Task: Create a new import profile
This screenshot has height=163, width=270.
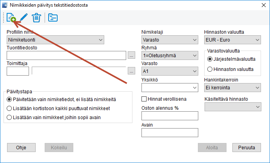Action: [11, 18]
